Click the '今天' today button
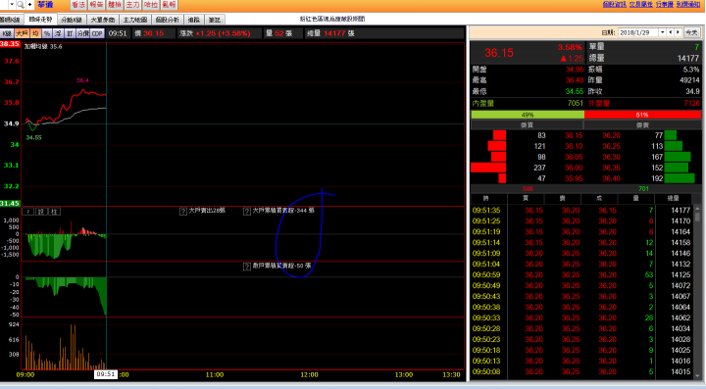Viewport: 706px width, 389px height. click(691, 32)
